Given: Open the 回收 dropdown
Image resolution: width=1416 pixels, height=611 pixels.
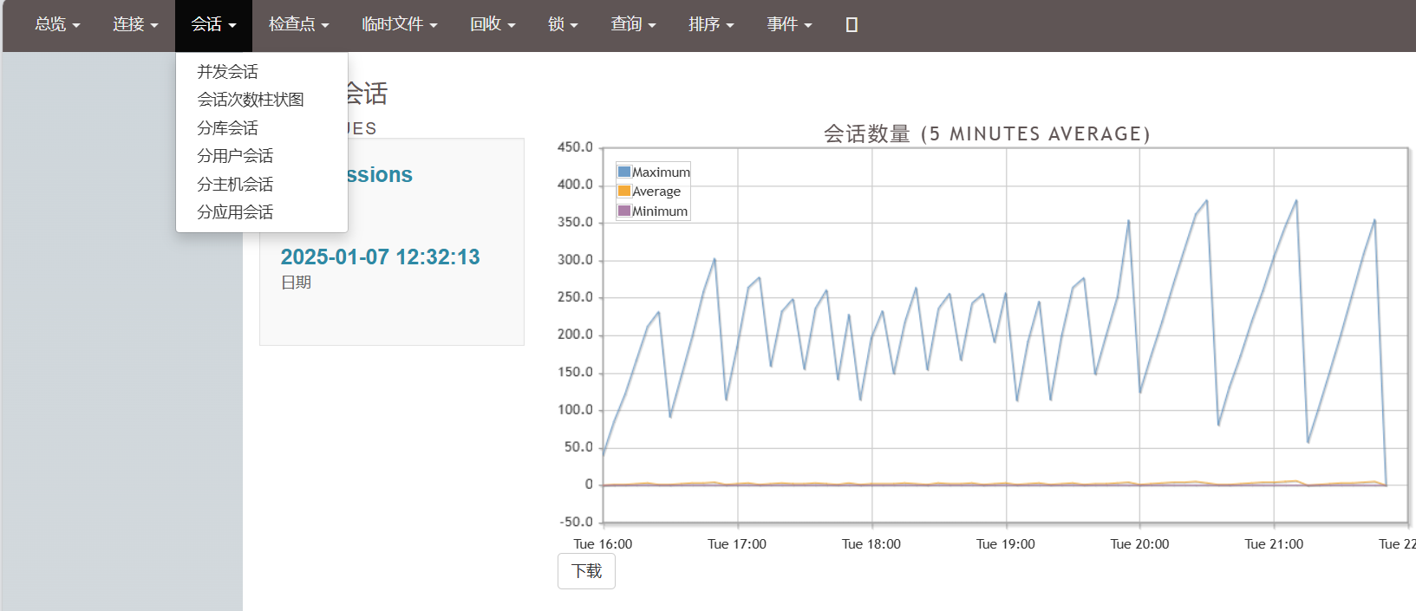Looking at the screenshot, I should (x=493, y=25).
